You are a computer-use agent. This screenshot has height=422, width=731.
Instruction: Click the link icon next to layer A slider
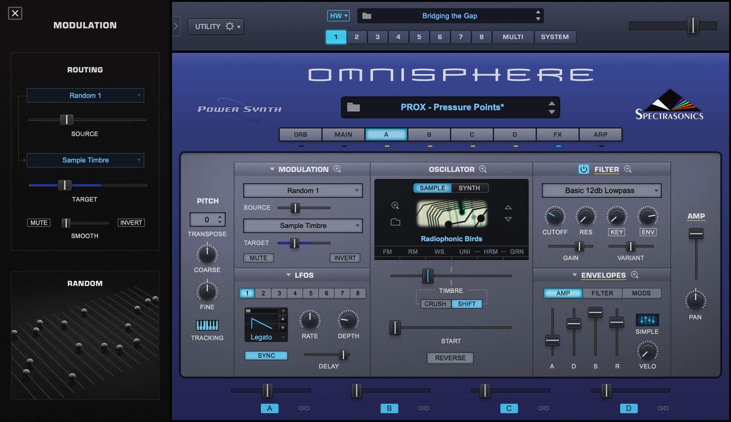tap(303, 408)
